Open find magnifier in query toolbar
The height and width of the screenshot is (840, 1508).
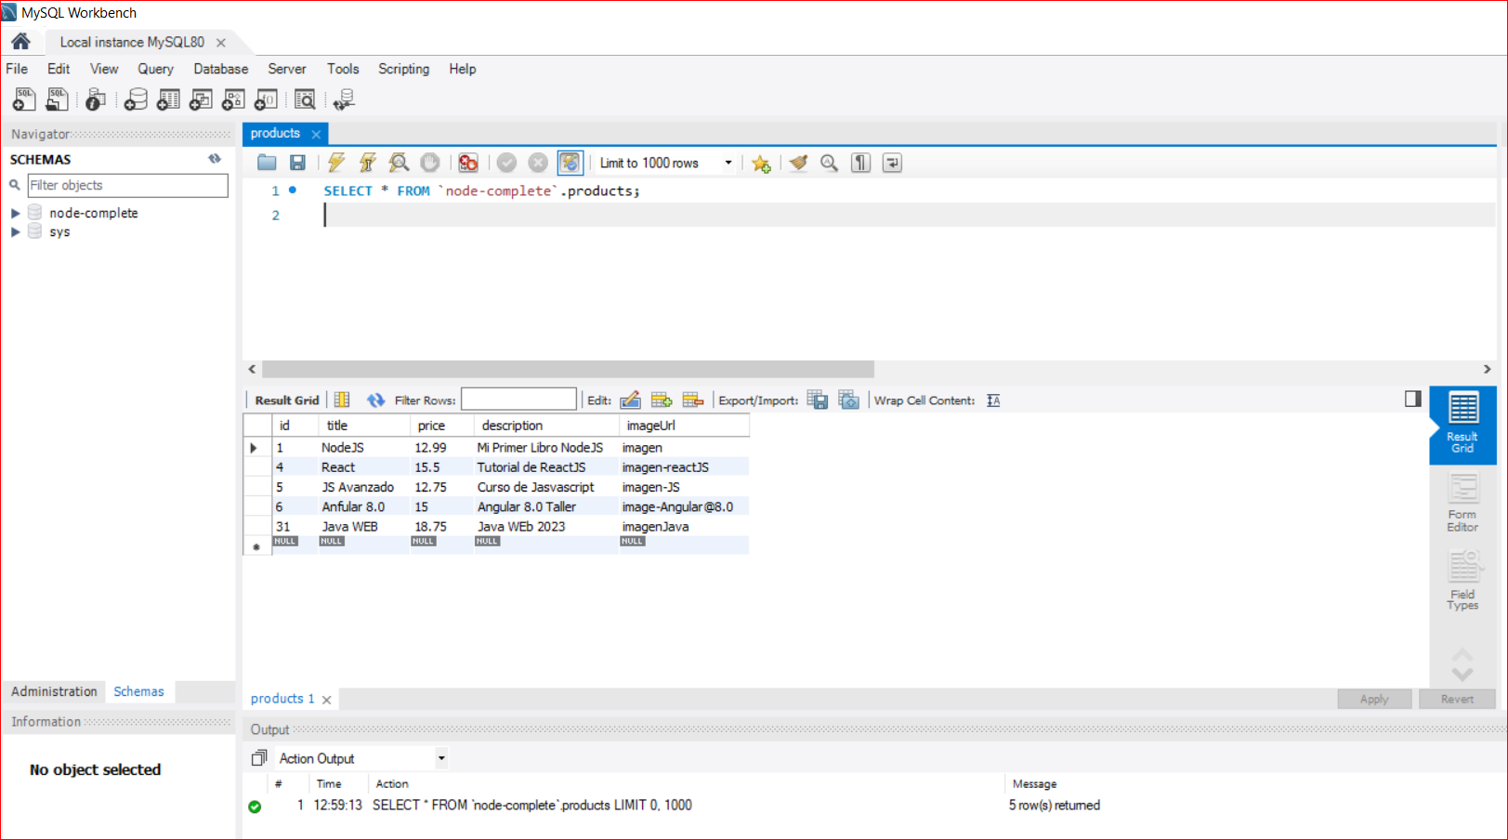click(829, 163)
